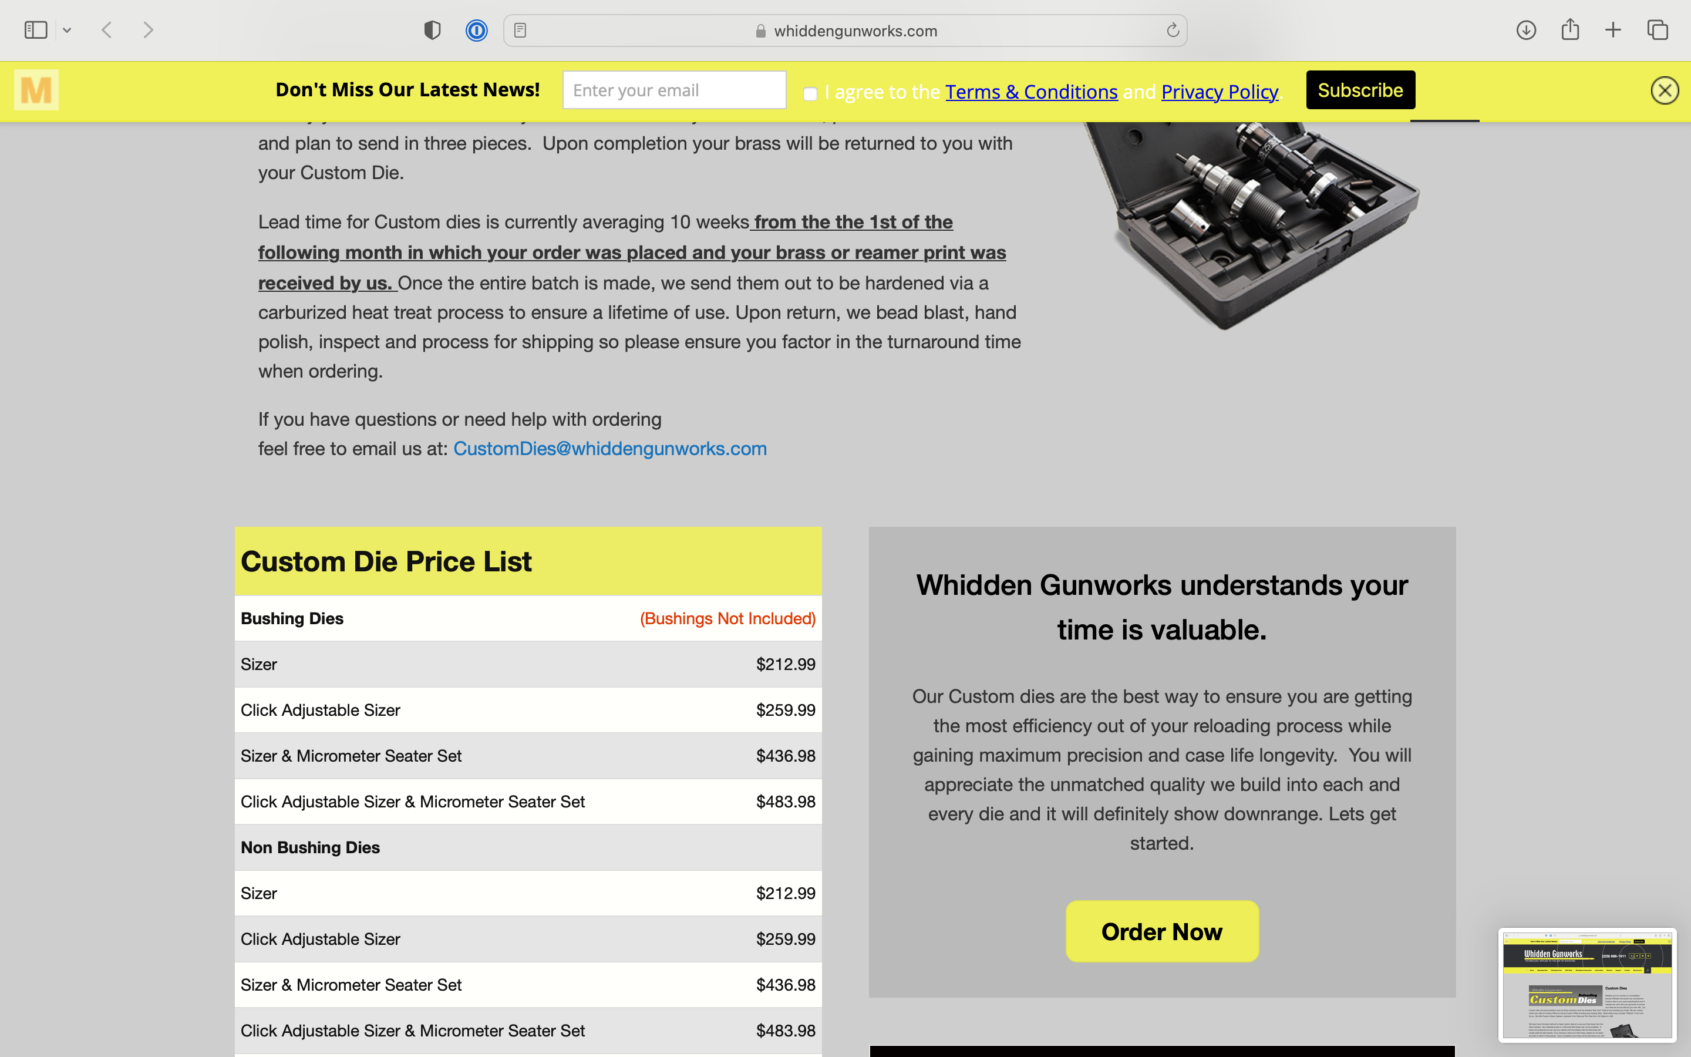
Task: Click the Subscribe button
Action: (x=1360, y=90)
